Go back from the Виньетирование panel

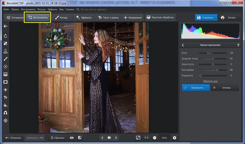point(183,45)
